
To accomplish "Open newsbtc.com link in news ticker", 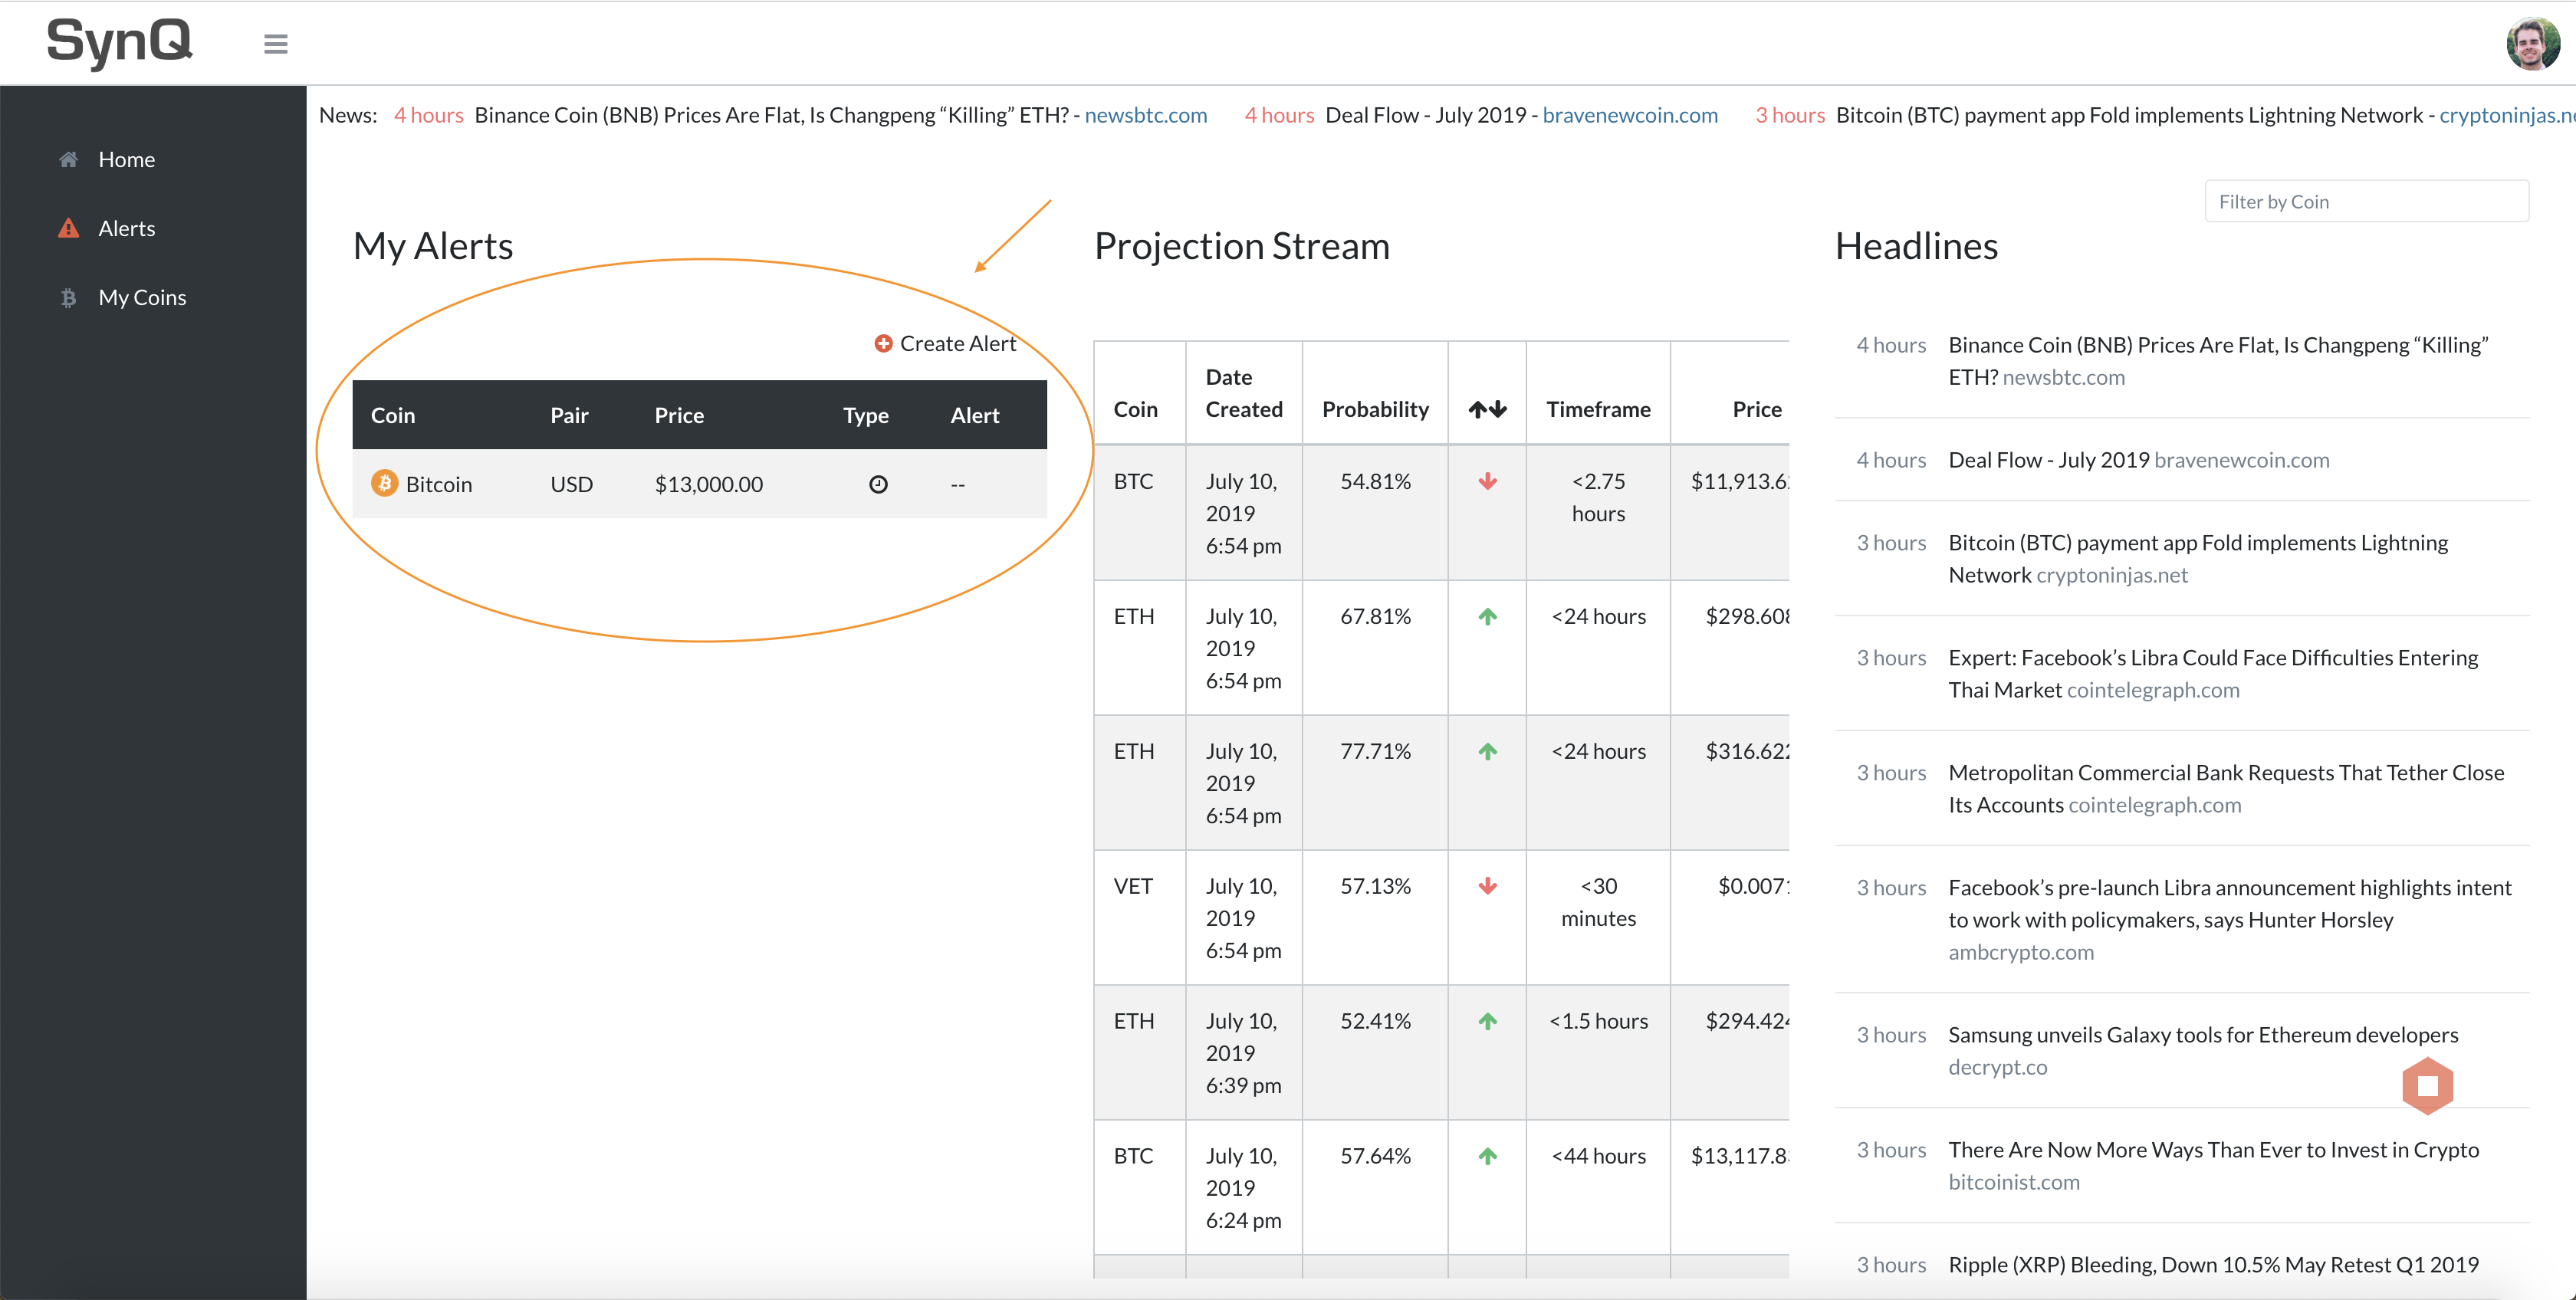I will coord(1146,115).
